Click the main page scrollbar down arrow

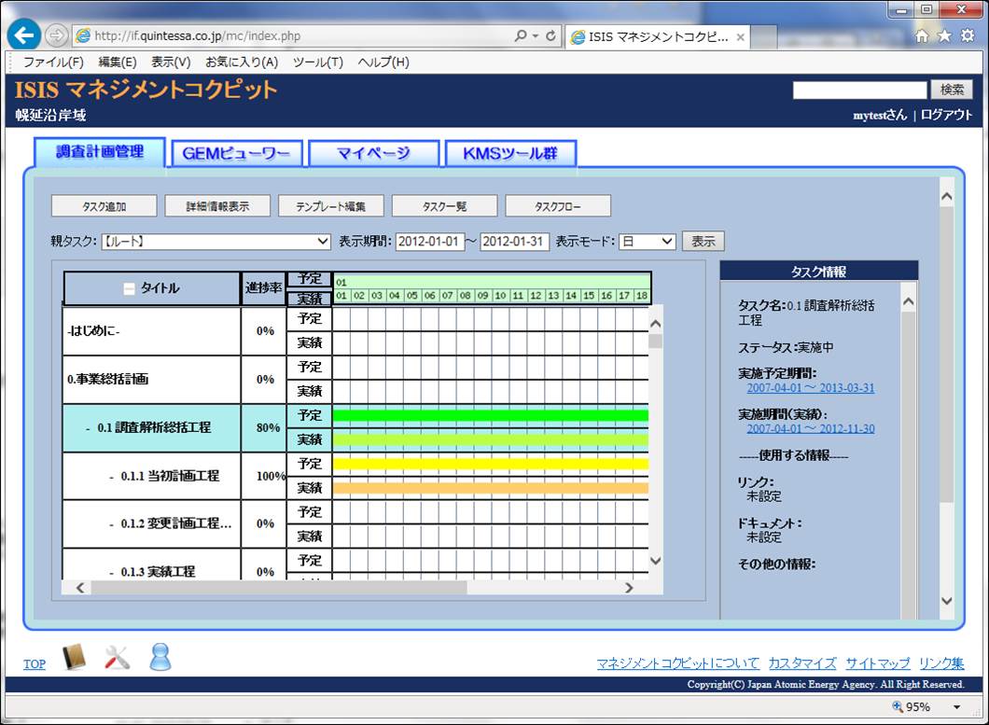coord(947,601)
